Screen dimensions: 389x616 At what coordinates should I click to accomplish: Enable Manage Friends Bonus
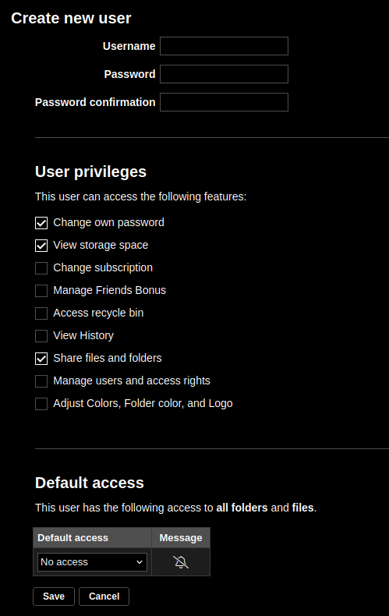[41, 291]
